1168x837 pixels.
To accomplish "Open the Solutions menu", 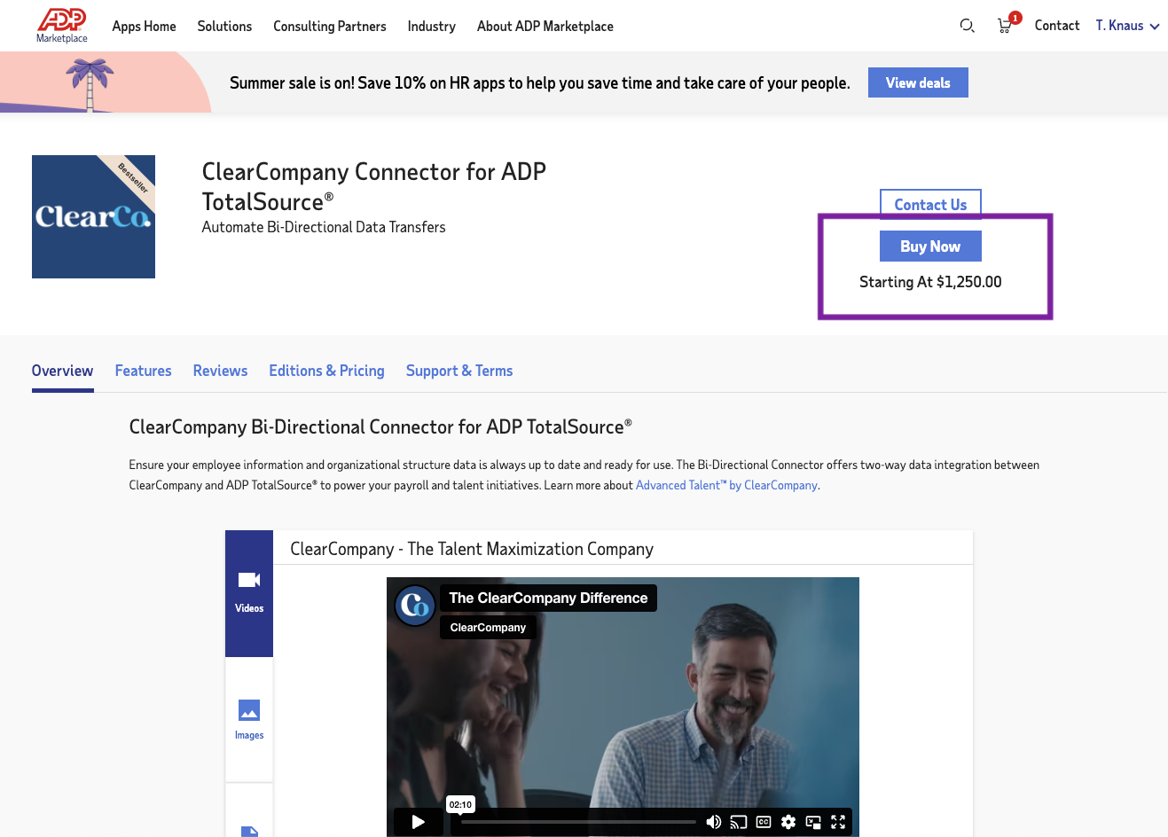I will [224, 27].
